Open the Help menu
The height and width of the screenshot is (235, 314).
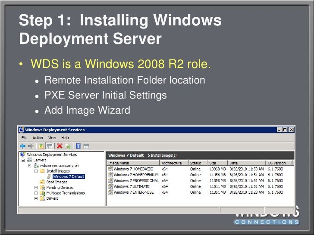click(65, 138)
